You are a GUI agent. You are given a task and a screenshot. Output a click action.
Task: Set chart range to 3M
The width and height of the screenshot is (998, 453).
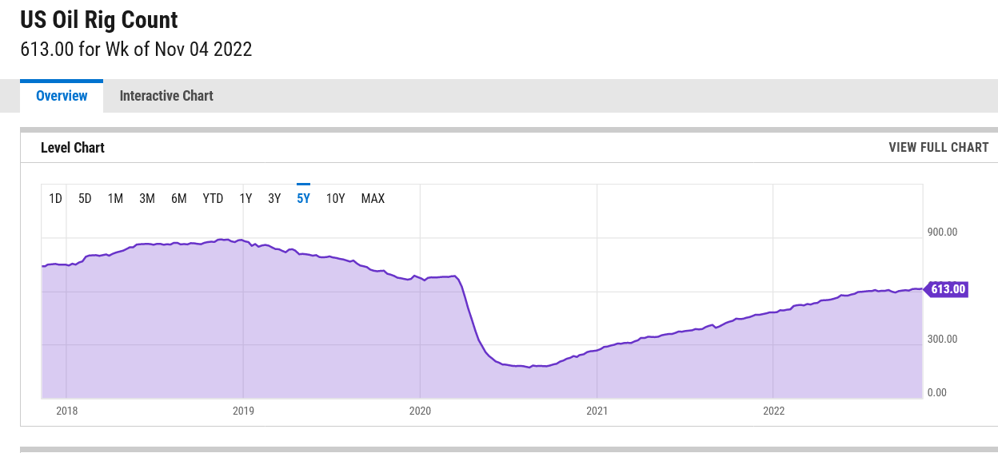click(x=147, y=198)
